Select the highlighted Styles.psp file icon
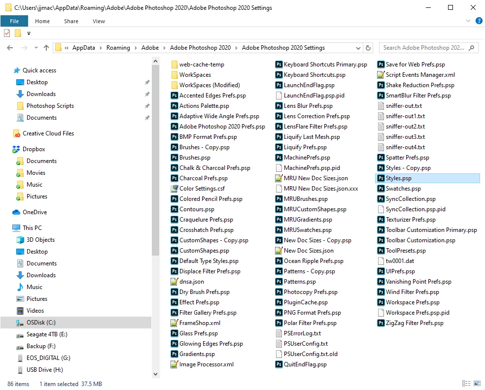 381,178
